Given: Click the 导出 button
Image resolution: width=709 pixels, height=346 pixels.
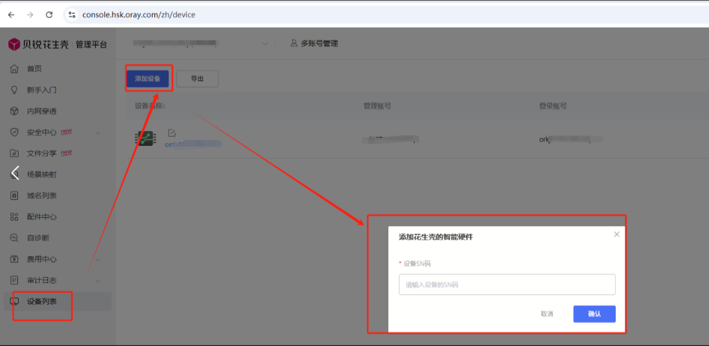Looking at the screenshot, I should point(197,78).
